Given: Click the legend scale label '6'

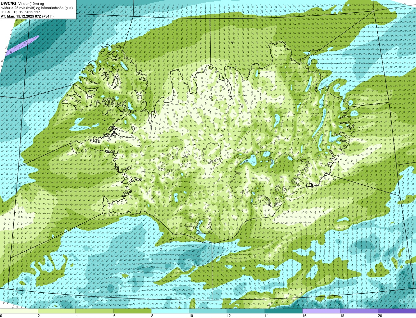Looking at the screenshot, I should click(114, 316).
